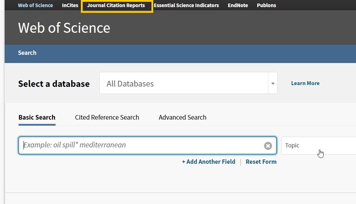Click + Add Another Field
356x204 pixels.
pos(208,162)
